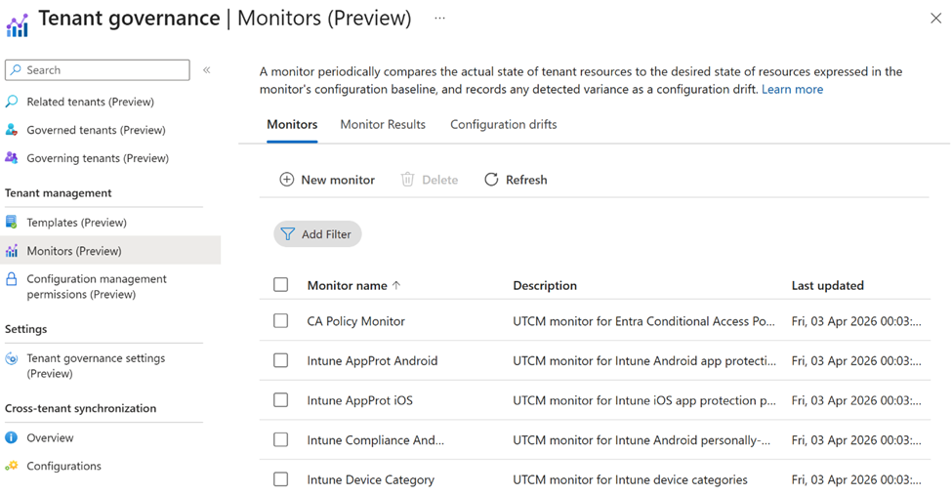Click the Governing tenants icon
This screenshot has height=495, width=952.
coord(12,158)
